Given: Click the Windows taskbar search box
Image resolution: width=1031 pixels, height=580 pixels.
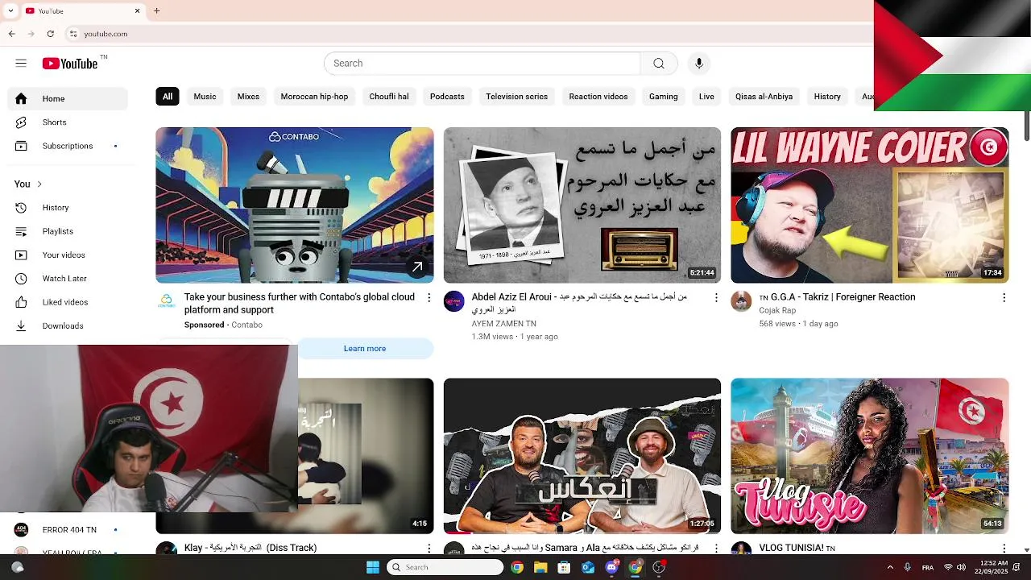Looking at the screenshot, I should click(x=445, y=567).
